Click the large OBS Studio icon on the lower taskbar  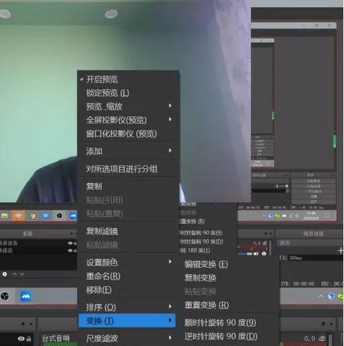pyautogui.click(x=4, y=296)
